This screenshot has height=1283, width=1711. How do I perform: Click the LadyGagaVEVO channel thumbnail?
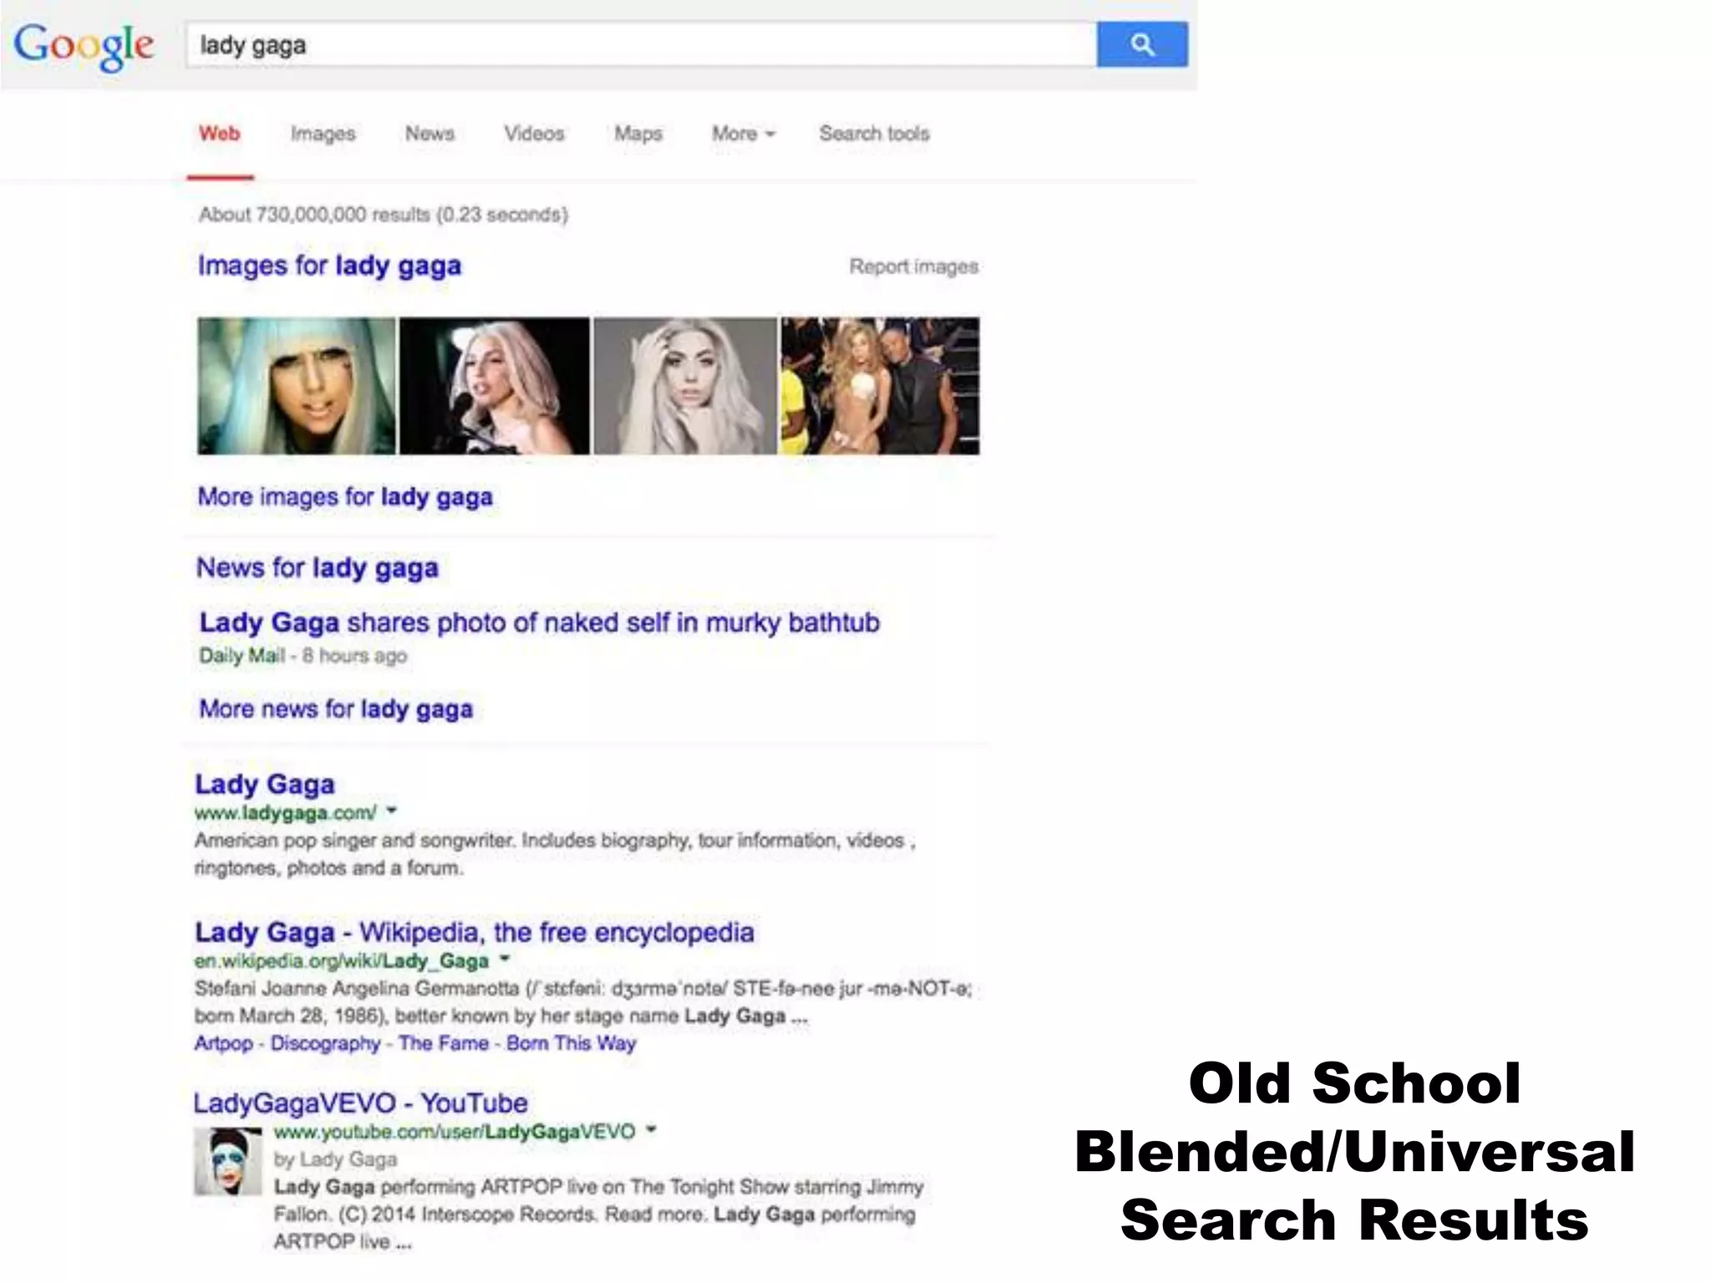(x=228, y=1161)
